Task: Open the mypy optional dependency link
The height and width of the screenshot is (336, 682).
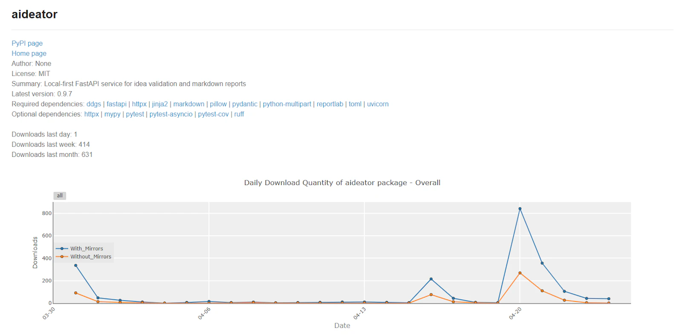Action: pyautogui.click(x=113, y=114)
